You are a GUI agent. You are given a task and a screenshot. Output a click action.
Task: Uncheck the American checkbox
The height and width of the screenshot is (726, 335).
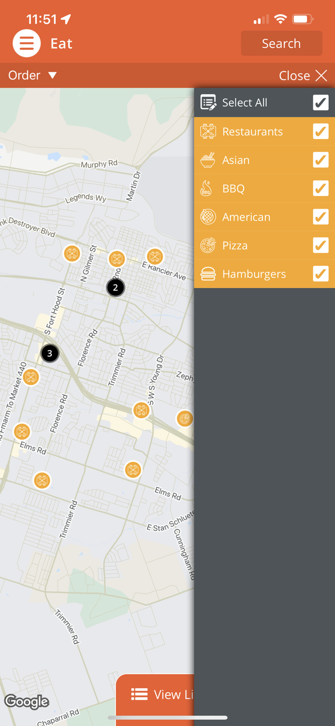click(x=320, y=217)
